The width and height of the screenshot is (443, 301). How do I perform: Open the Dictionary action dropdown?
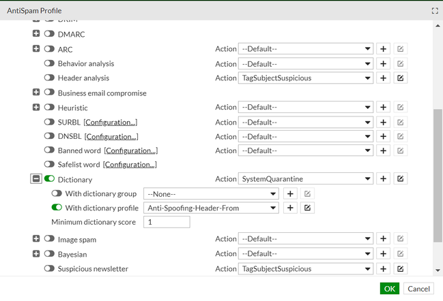[305, 179]
